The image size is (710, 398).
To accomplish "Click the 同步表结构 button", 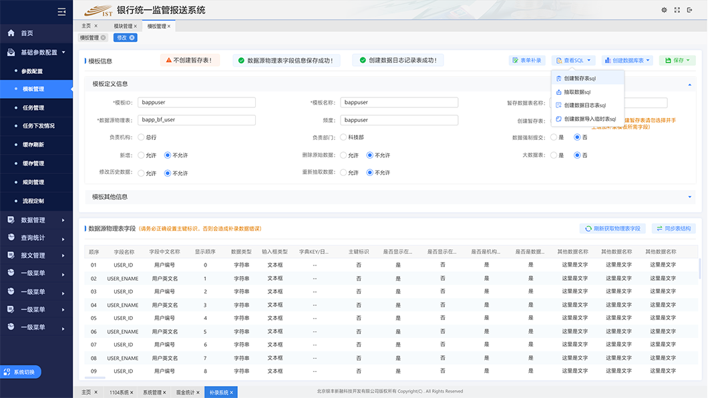I will 672,227.
